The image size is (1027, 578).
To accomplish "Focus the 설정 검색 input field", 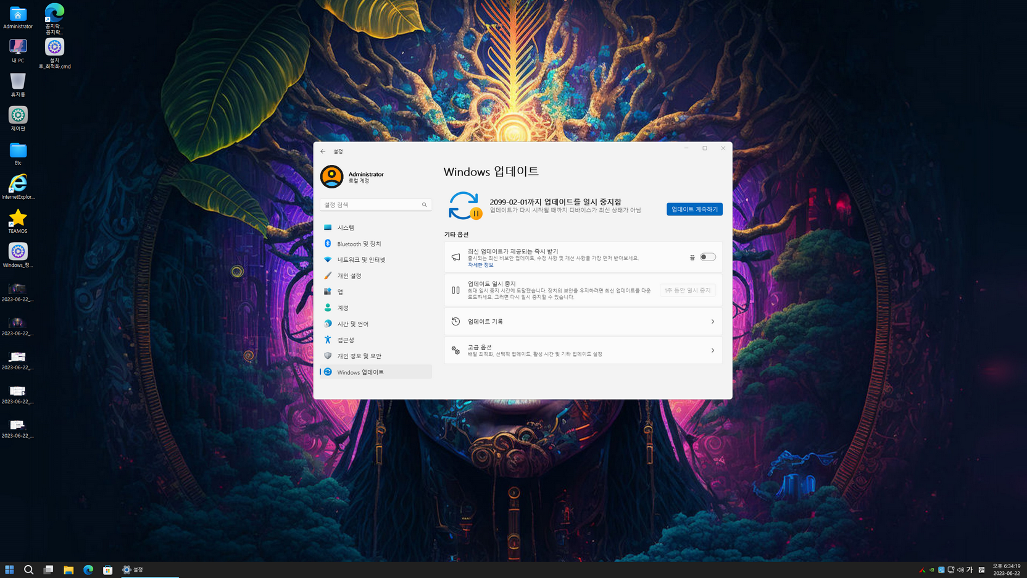I will click(x=376, y=205).
